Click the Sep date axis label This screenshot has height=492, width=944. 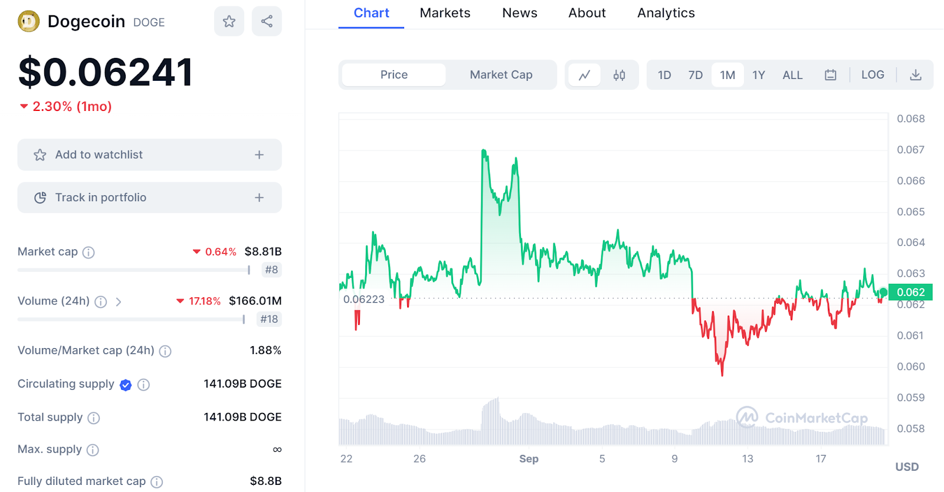click(x=529, y=458)
